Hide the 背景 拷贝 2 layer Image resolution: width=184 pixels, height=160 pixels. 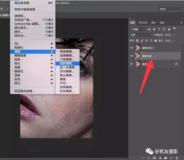click(132, 48)
